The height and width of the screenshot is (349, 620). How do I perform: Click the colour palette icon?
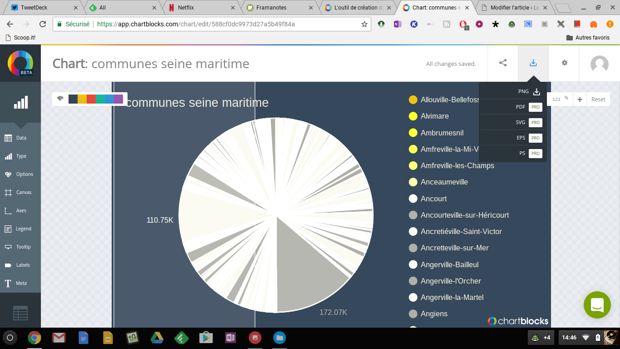pyautogui.click(x=60, y=99)
